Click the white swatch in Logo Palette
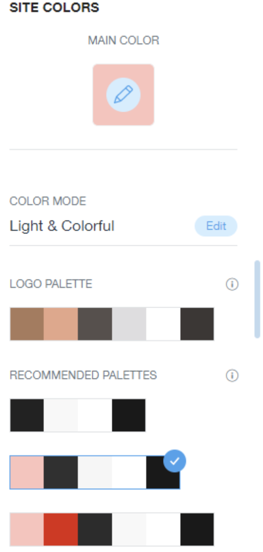 pos(163,324)
